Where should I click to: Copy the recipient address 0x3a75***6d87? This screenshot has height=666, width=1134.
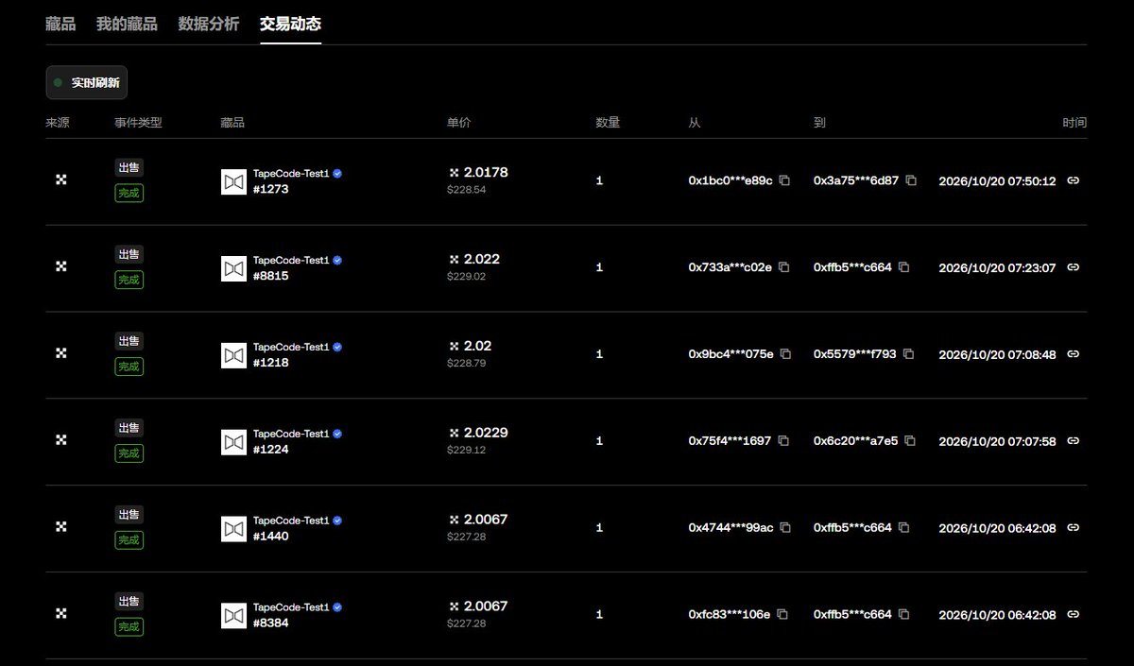[911, 180]
